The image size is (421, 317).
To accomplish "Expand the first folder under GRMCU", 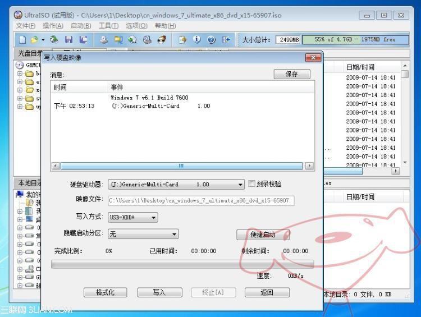I will (20, 73).
